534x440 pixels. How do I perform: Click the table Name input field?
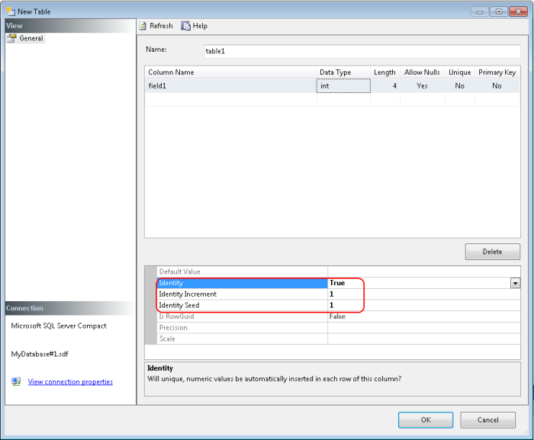coord(362,51)
